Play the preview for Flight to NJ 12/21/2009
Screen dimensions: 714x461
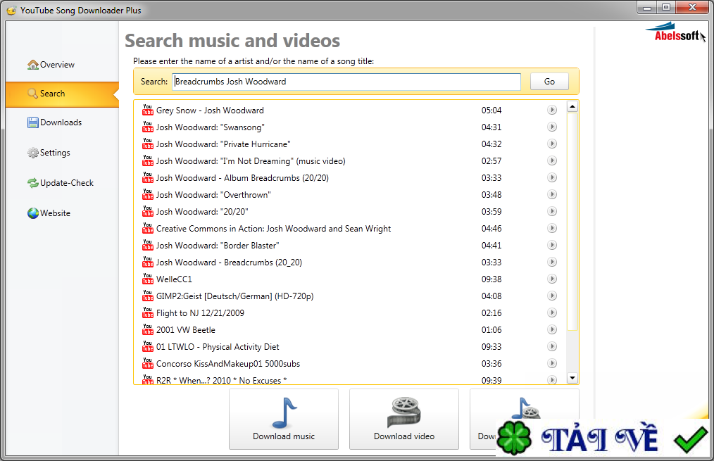[551, 312]
